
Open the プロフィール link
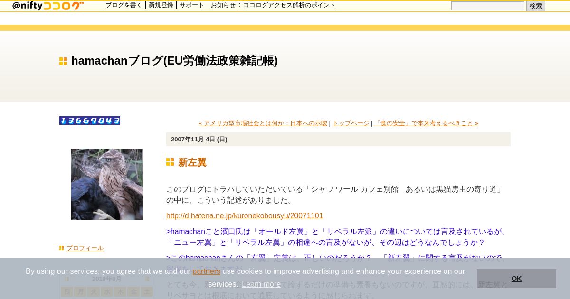click(x=85, y=248)
